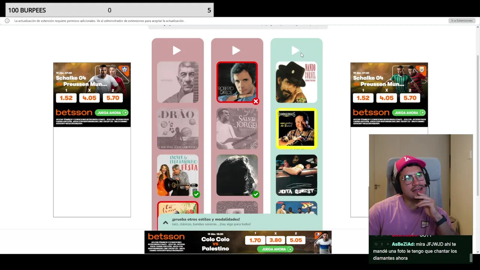Click the green check on silhouette album
Image resolution: width=480 pixels, height=270 pixels.
(256, 194)
